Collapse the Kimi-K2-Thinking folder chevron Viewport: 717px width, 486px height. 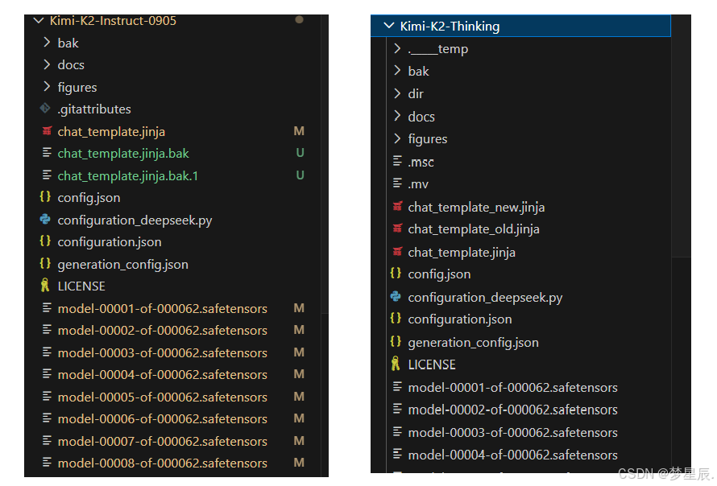(x=389, y=26)
